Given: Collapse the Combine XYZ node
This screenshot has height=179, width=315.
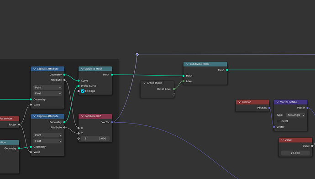Looking at the screenshot, I should tap(82, 116).
